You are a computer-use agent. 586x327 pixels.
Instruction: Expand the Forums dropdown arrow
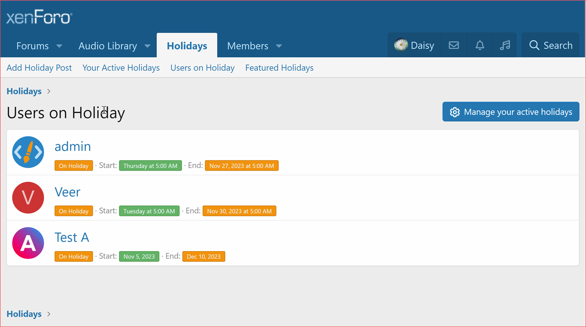coord(59,46)
